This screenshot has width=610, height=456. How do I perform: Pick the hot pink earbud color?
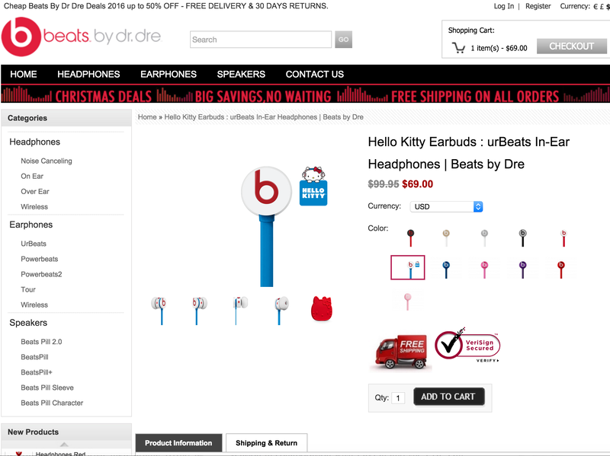tap(484, 269)
